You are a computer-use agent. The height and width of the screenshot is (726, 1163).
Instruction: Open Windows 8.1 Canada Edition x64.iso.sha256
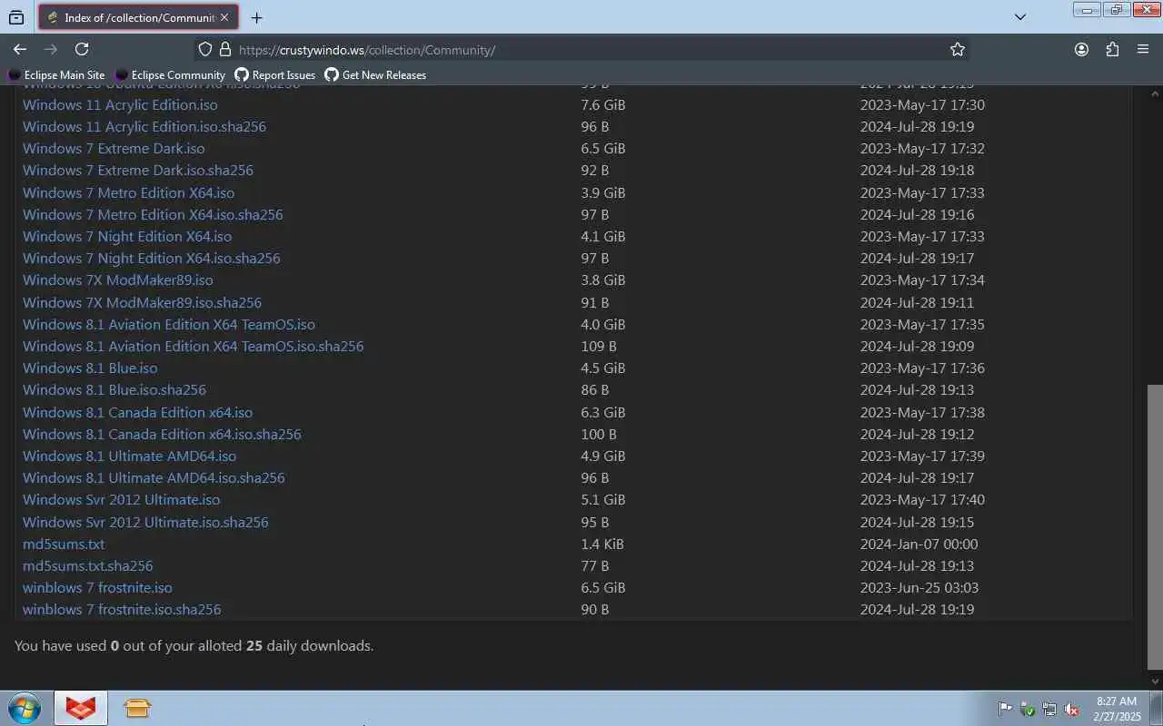162,434
